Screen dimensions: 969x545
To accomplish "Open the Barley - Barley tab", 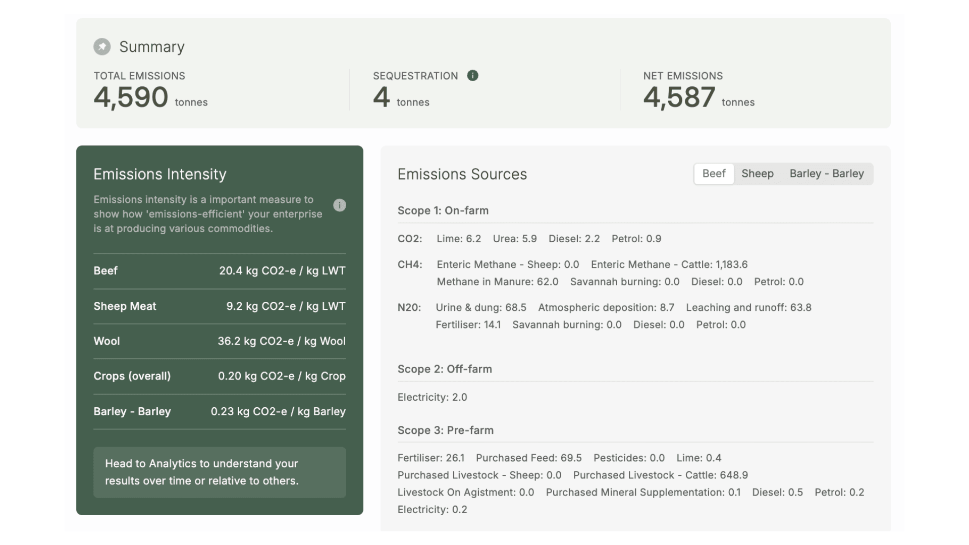I will point(826,174).
